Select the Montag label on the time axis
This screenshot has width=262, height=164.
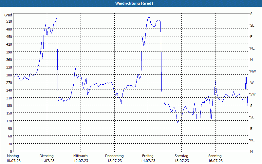[13, 156]
